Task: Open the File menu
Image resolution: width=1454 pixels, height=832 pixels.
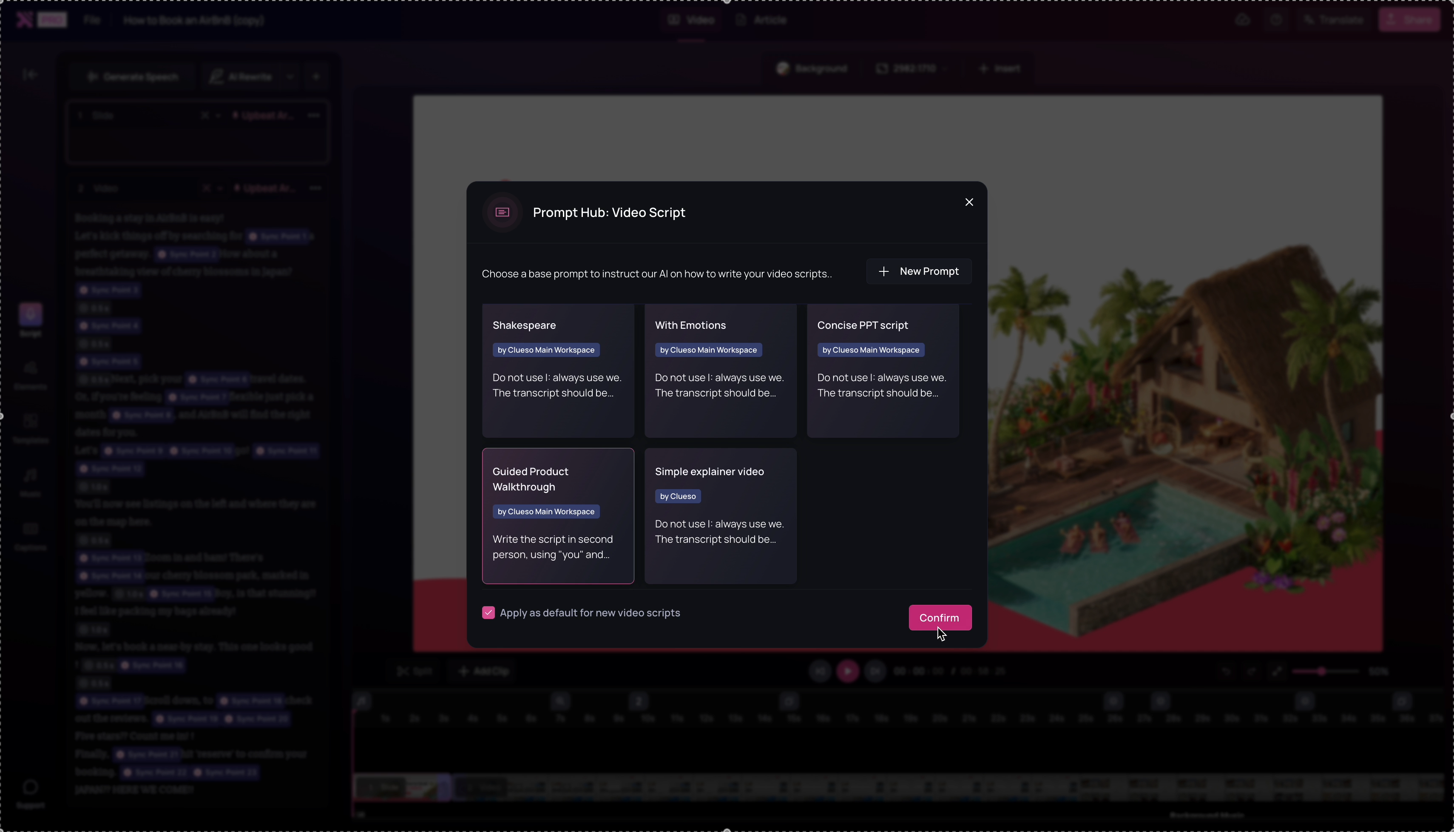Action: [92, 20]
